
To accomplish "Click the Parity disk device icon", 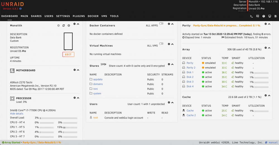I will (x=184, y=63).
